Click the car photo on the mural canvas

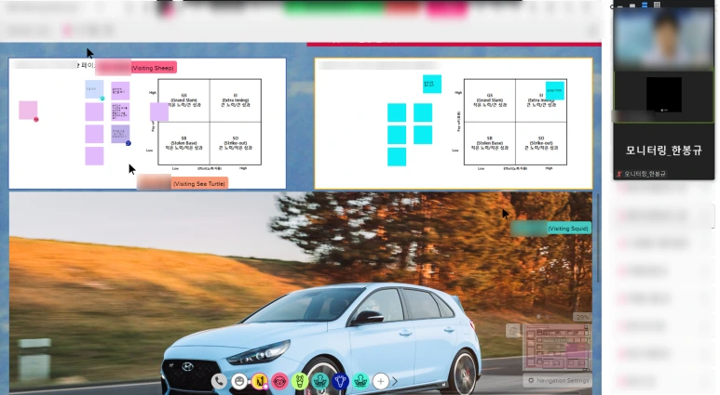300,294
